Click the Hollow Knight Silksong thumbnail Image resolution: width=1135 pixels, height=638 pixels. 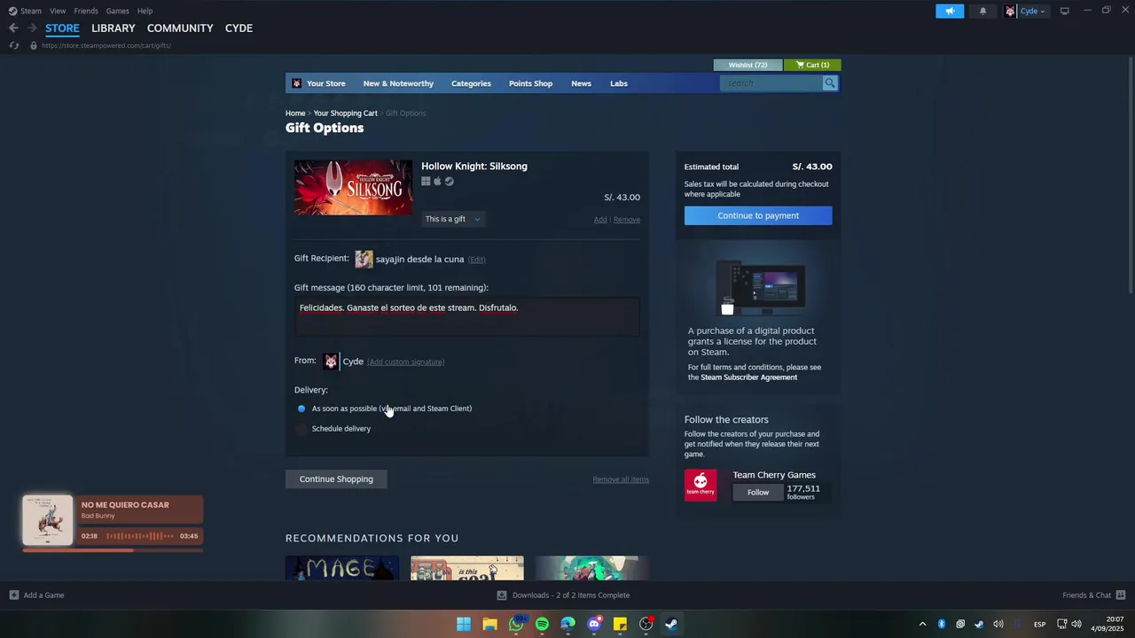click(x=353, y=187)
